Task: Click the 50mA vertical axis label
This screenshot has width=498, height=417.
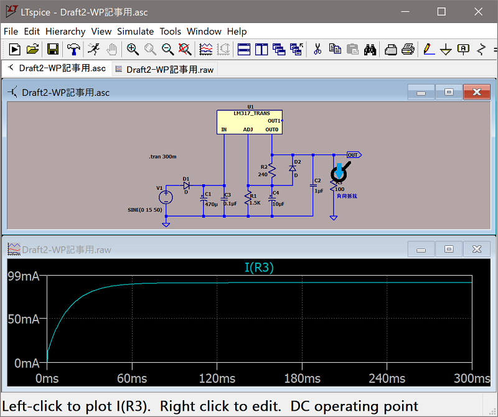Action: point(24,319)
